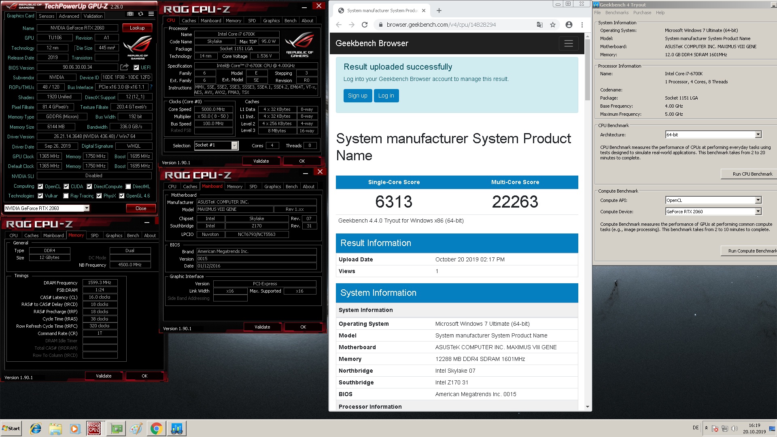Open the Chrome profile avatar icon
The height and width of the screenshot is (437, 777).
point(569,25)
